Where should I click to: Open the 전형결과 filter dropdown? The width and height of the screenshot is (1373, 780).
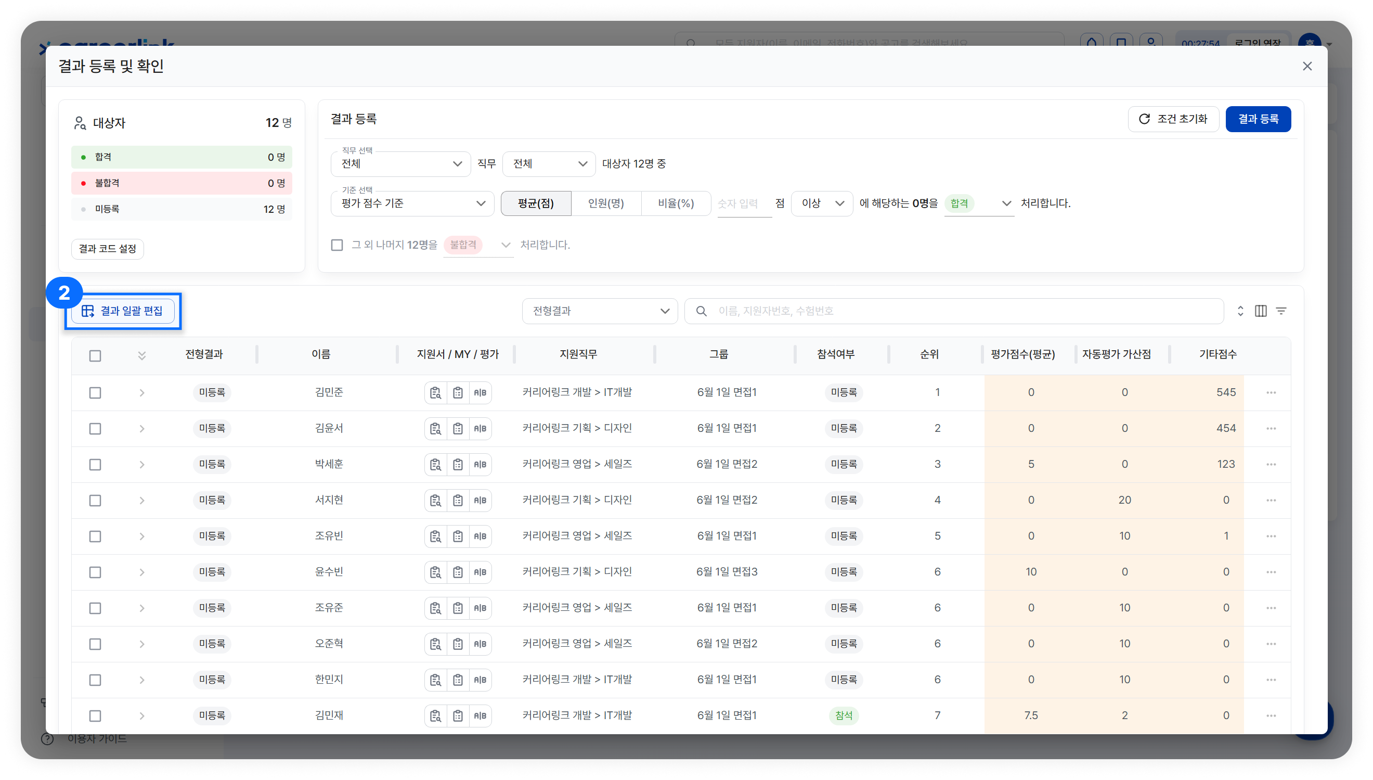coord(600,311)
